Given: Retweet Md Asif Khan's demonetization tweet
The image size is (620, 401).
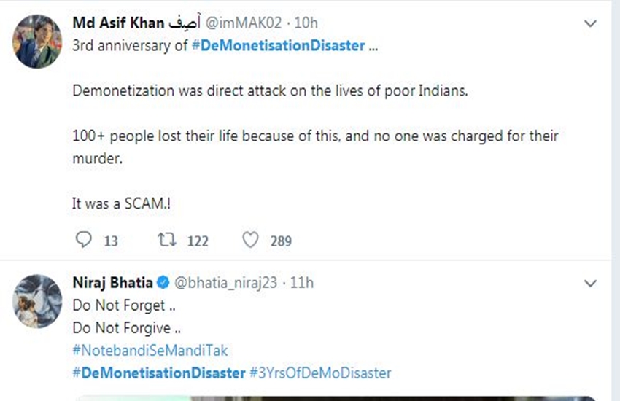Looking at the screenshot, I should [x=167, y=240].
